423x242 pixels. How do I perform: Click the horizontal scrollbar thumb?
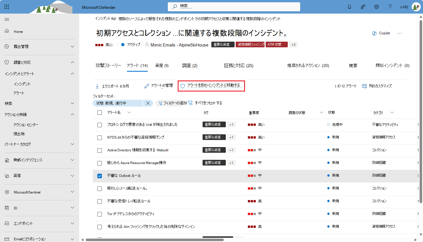[x=155, y=240]
